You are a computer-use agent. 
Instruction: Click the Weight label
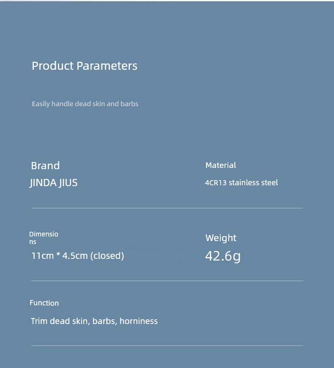(x=221, y=238)
